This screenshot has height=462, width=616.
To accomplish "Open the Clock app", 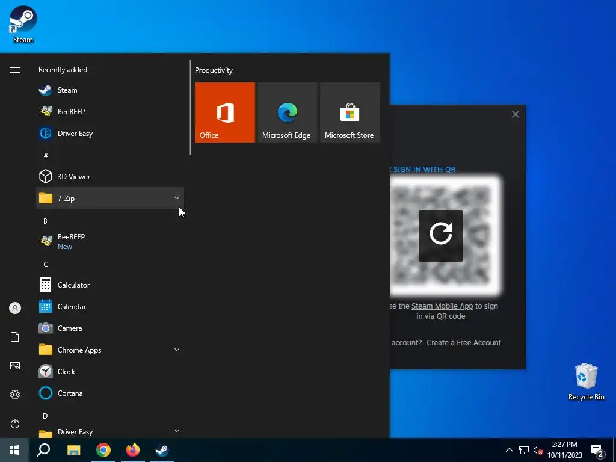I will point(110,371).
